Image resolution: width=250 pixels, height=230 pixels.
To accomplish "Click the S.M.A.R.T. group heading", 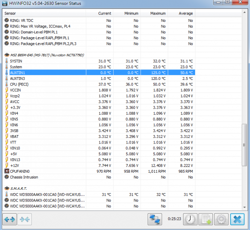I will [18, 188].
